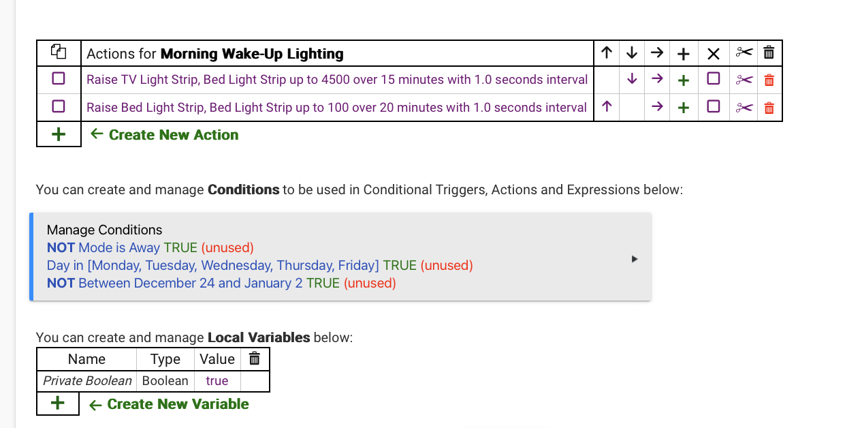Click scissors icon on Raise Bed Light Strip row
The height and width of the screenshot is (428, 845).
click(x=744, y=108)
